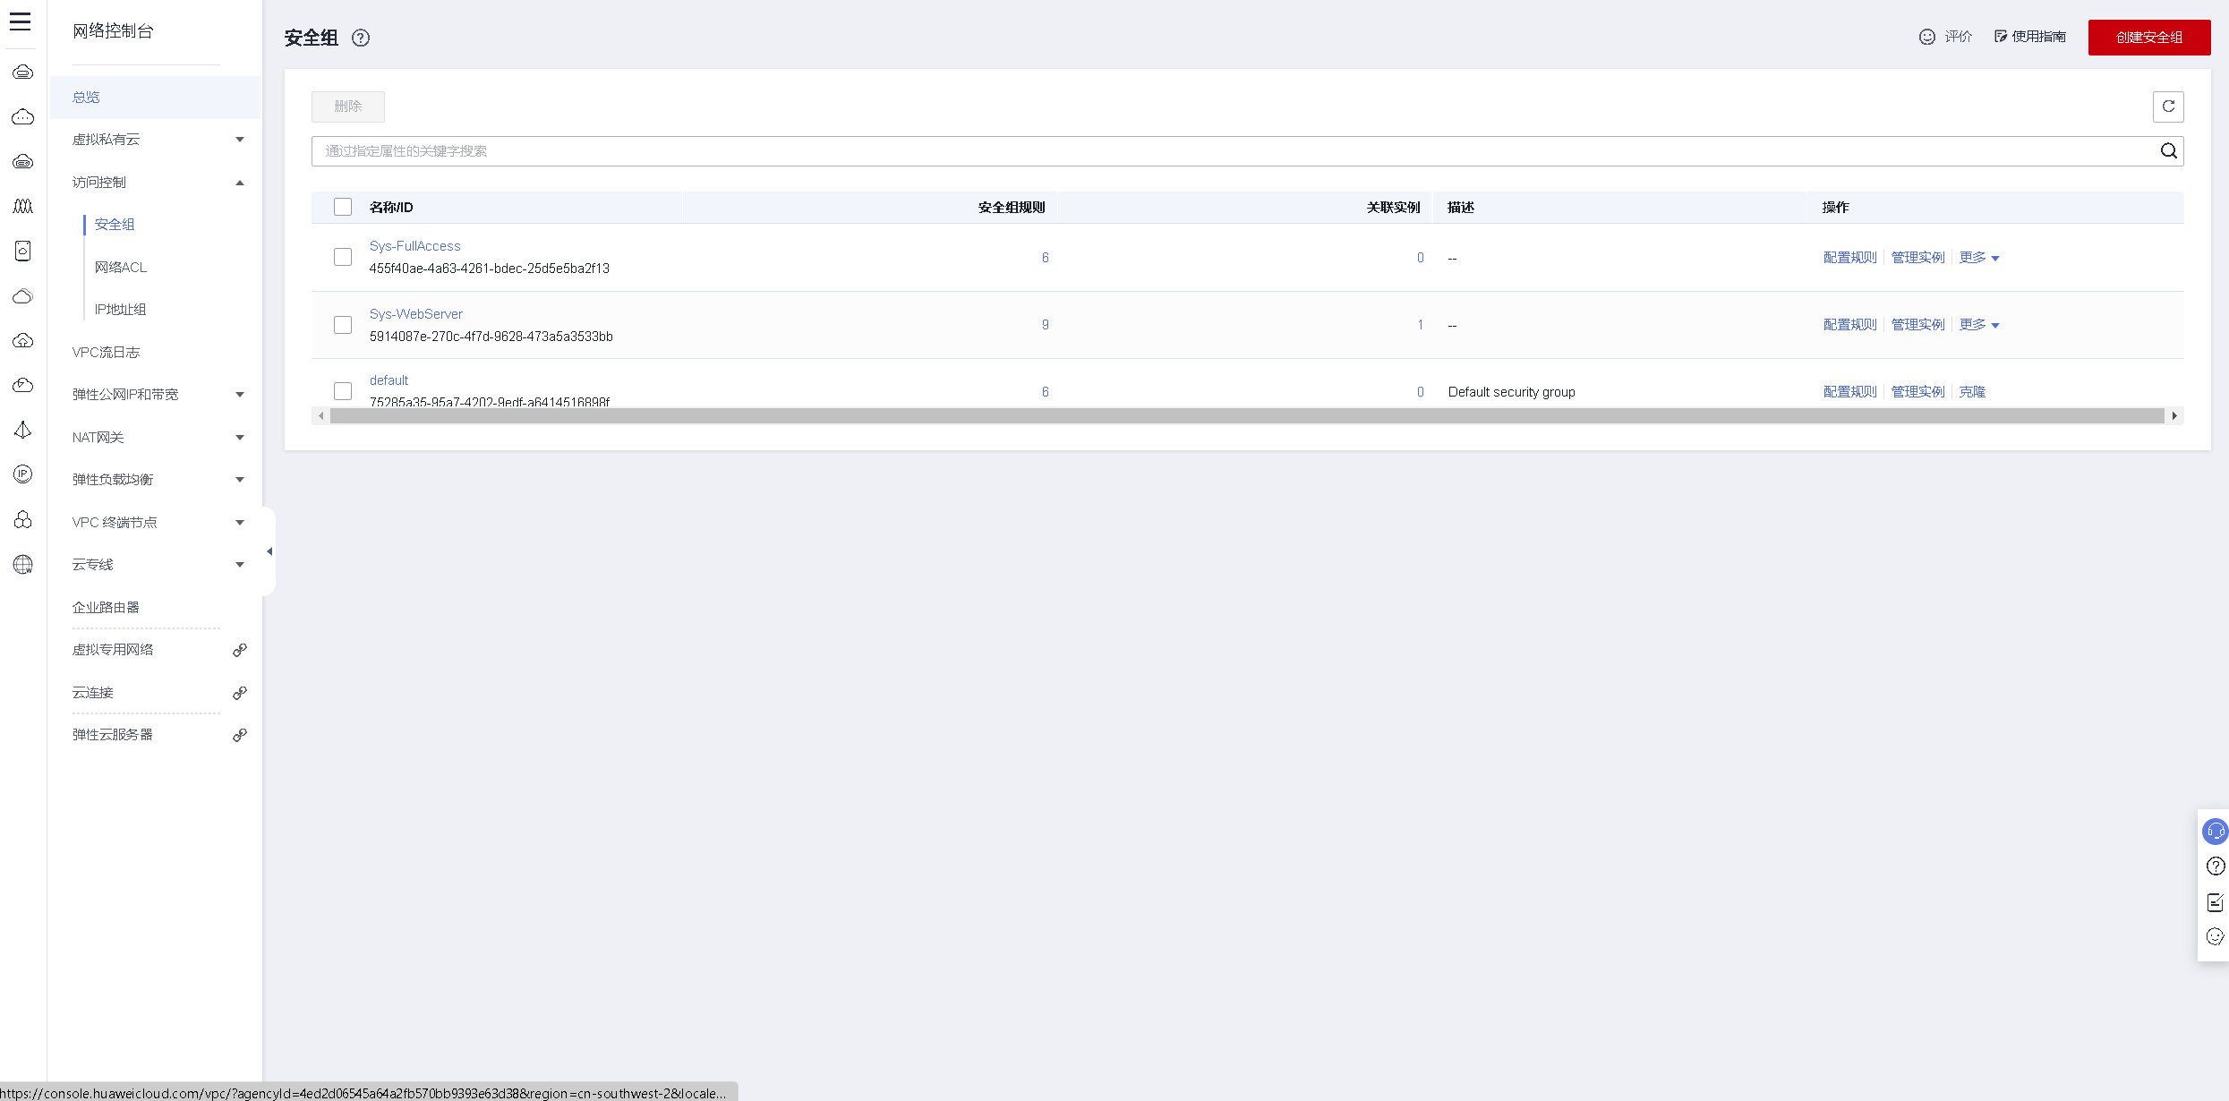Open the customer service headset icon
The image size is (2229, 1101).
tap(2215, 832)
